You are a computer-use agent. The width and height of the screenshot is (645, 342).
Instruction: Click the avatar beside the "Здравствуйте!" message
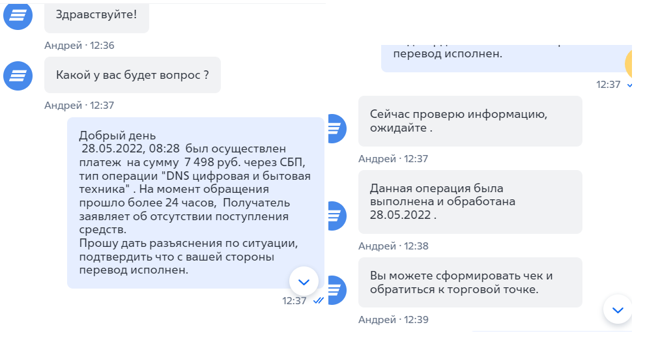pos(18,16)
